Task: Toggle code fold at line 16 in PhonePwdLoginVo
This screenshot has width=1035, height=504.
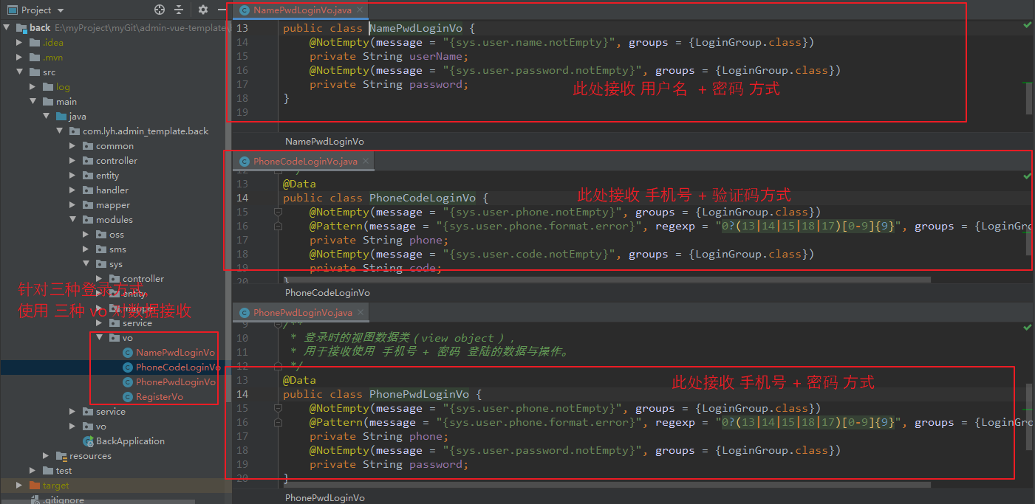Action: point(279,422)
